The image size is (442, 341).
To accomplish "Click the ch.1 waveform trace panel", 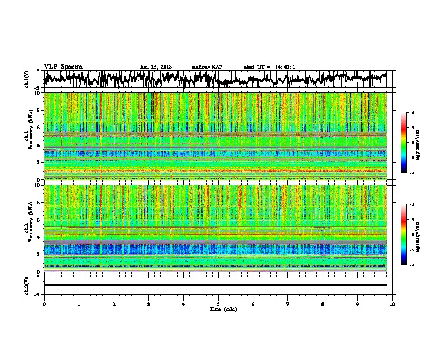I will point(219,79).
